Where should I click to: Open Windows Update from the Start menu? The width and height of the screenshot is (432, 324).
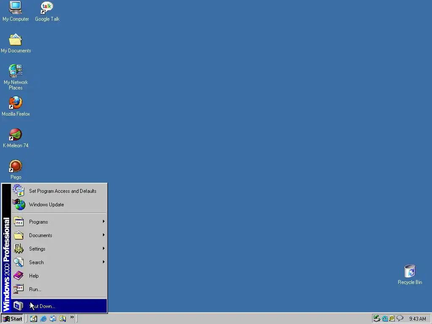[59, 205]
